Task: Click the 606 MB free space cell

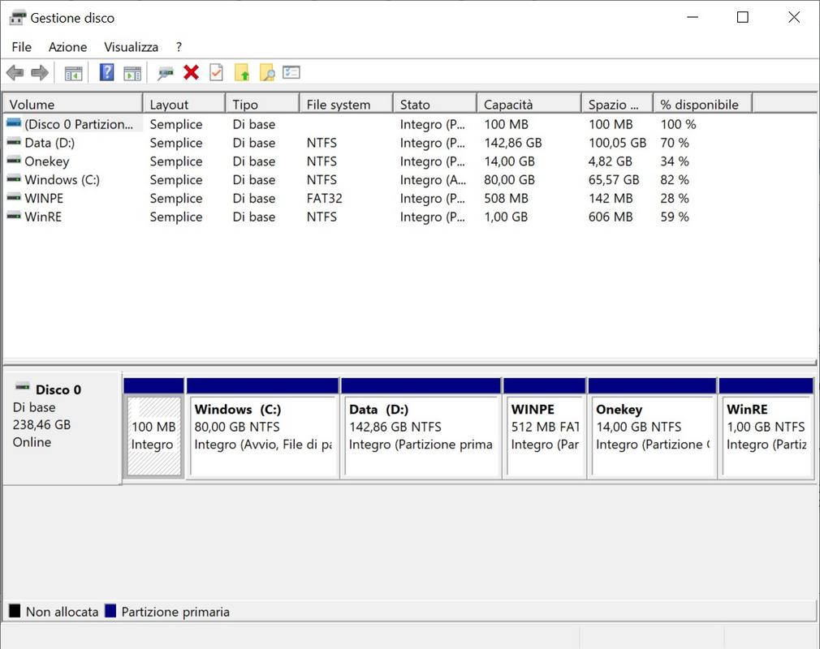Action: [x=611, y=217]
